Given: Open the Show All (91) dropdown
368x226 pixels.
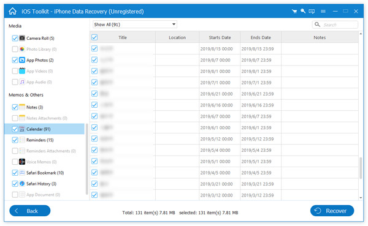Looking at the screenshot, I should 135,24.
